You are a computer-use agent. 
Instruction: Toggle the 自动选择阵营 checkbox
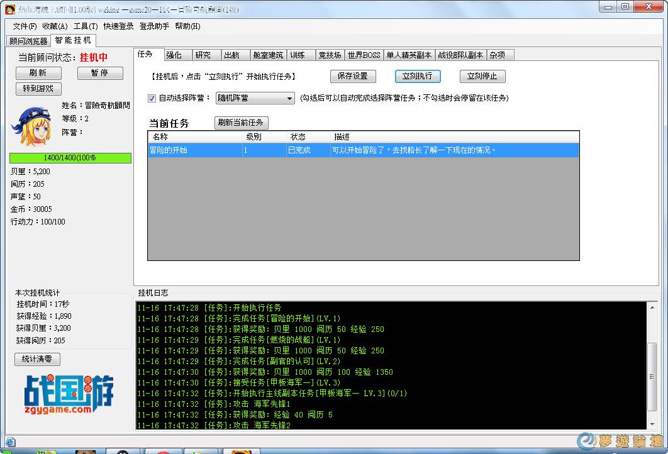coord(152,98)
